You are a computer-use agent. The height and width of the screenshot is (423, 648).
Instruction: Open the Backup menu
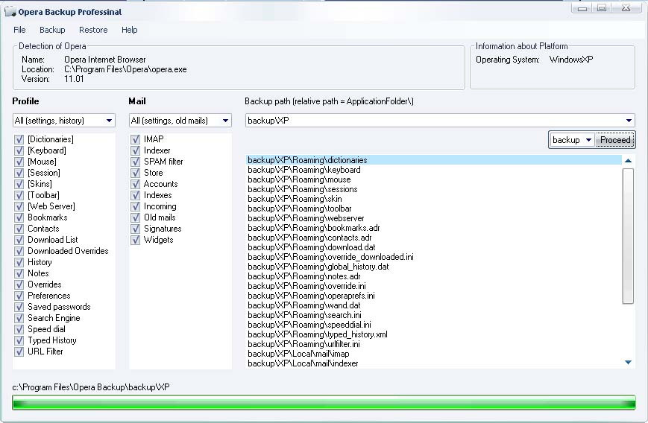pyautogui.click(x=52, y=30)
